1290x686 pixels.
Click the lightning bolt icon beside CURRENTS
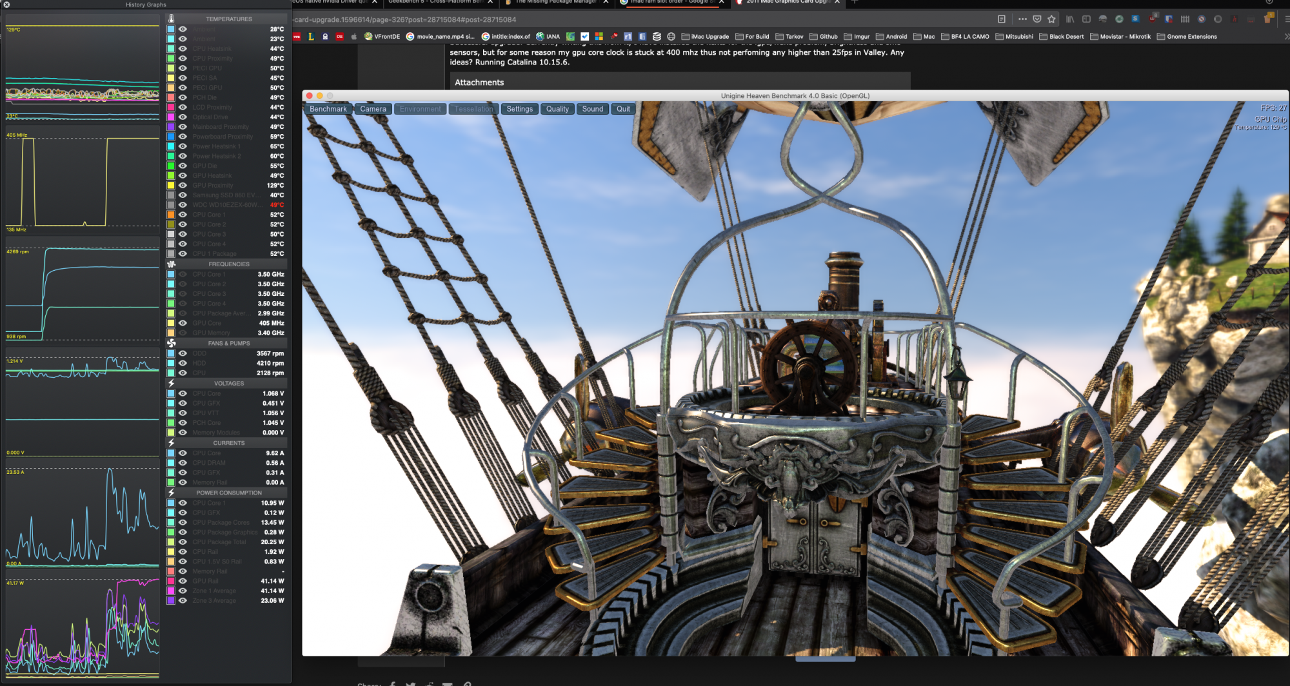(x=171, y=443)
